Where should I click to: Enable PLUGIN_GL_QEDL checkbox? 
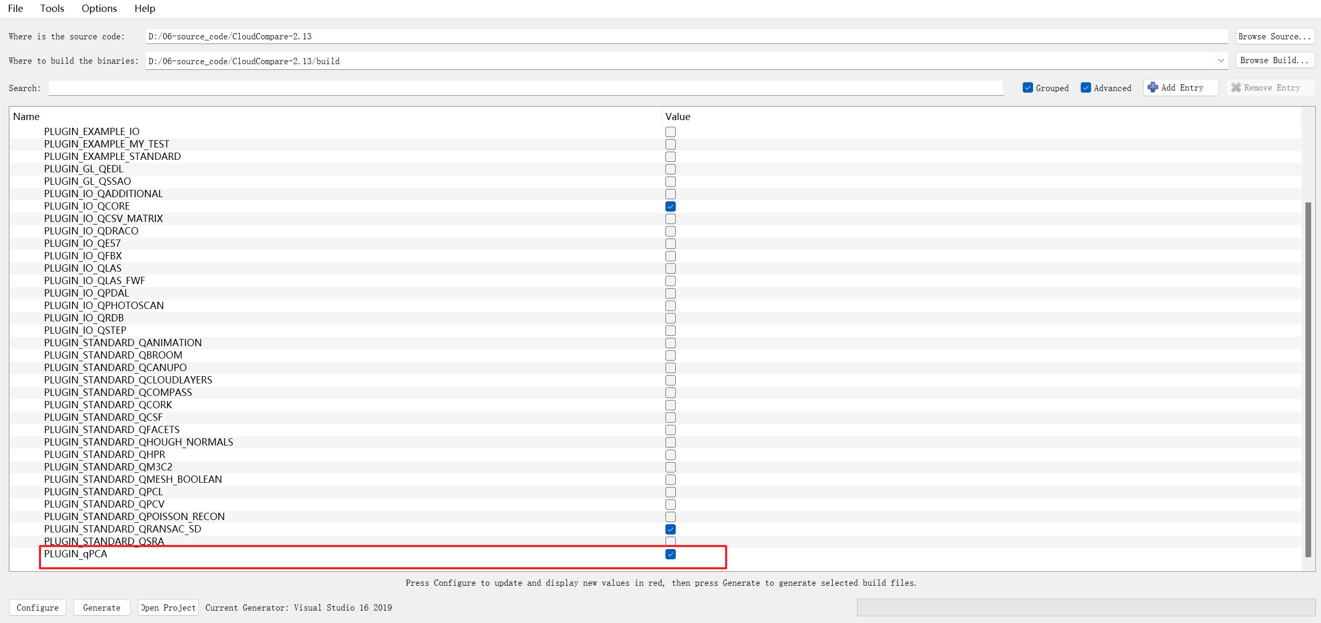[670, 169]
